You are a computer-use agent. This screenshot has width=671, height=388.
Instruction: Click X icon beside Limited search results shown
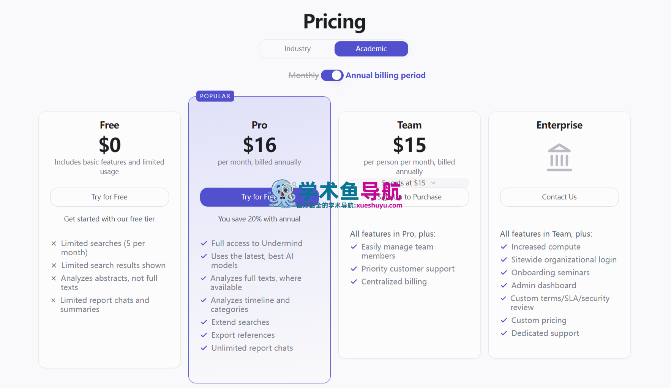[54, 265]
